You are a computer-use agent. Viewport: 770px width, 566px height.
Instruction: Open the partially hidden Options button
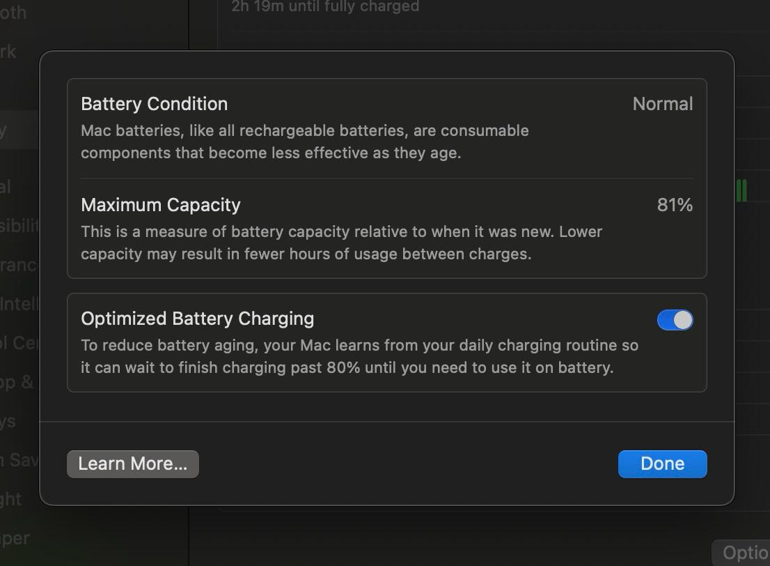click(x=741, y=553)
